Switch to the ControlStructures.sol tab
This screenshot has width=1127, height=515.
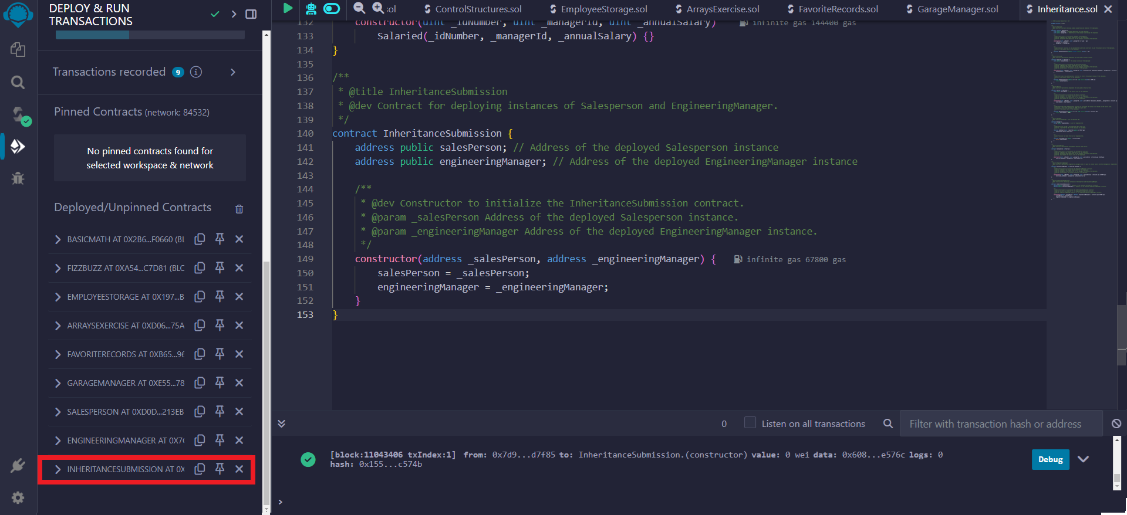[x=473, y=9]
